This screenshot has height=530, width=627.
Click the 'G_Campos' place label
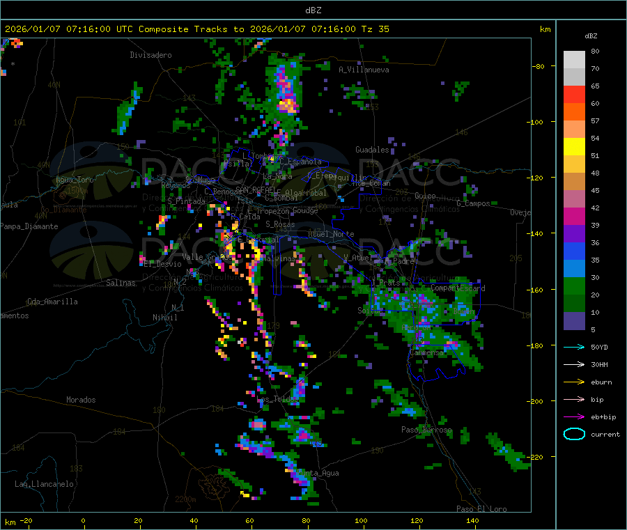point(473,203)
